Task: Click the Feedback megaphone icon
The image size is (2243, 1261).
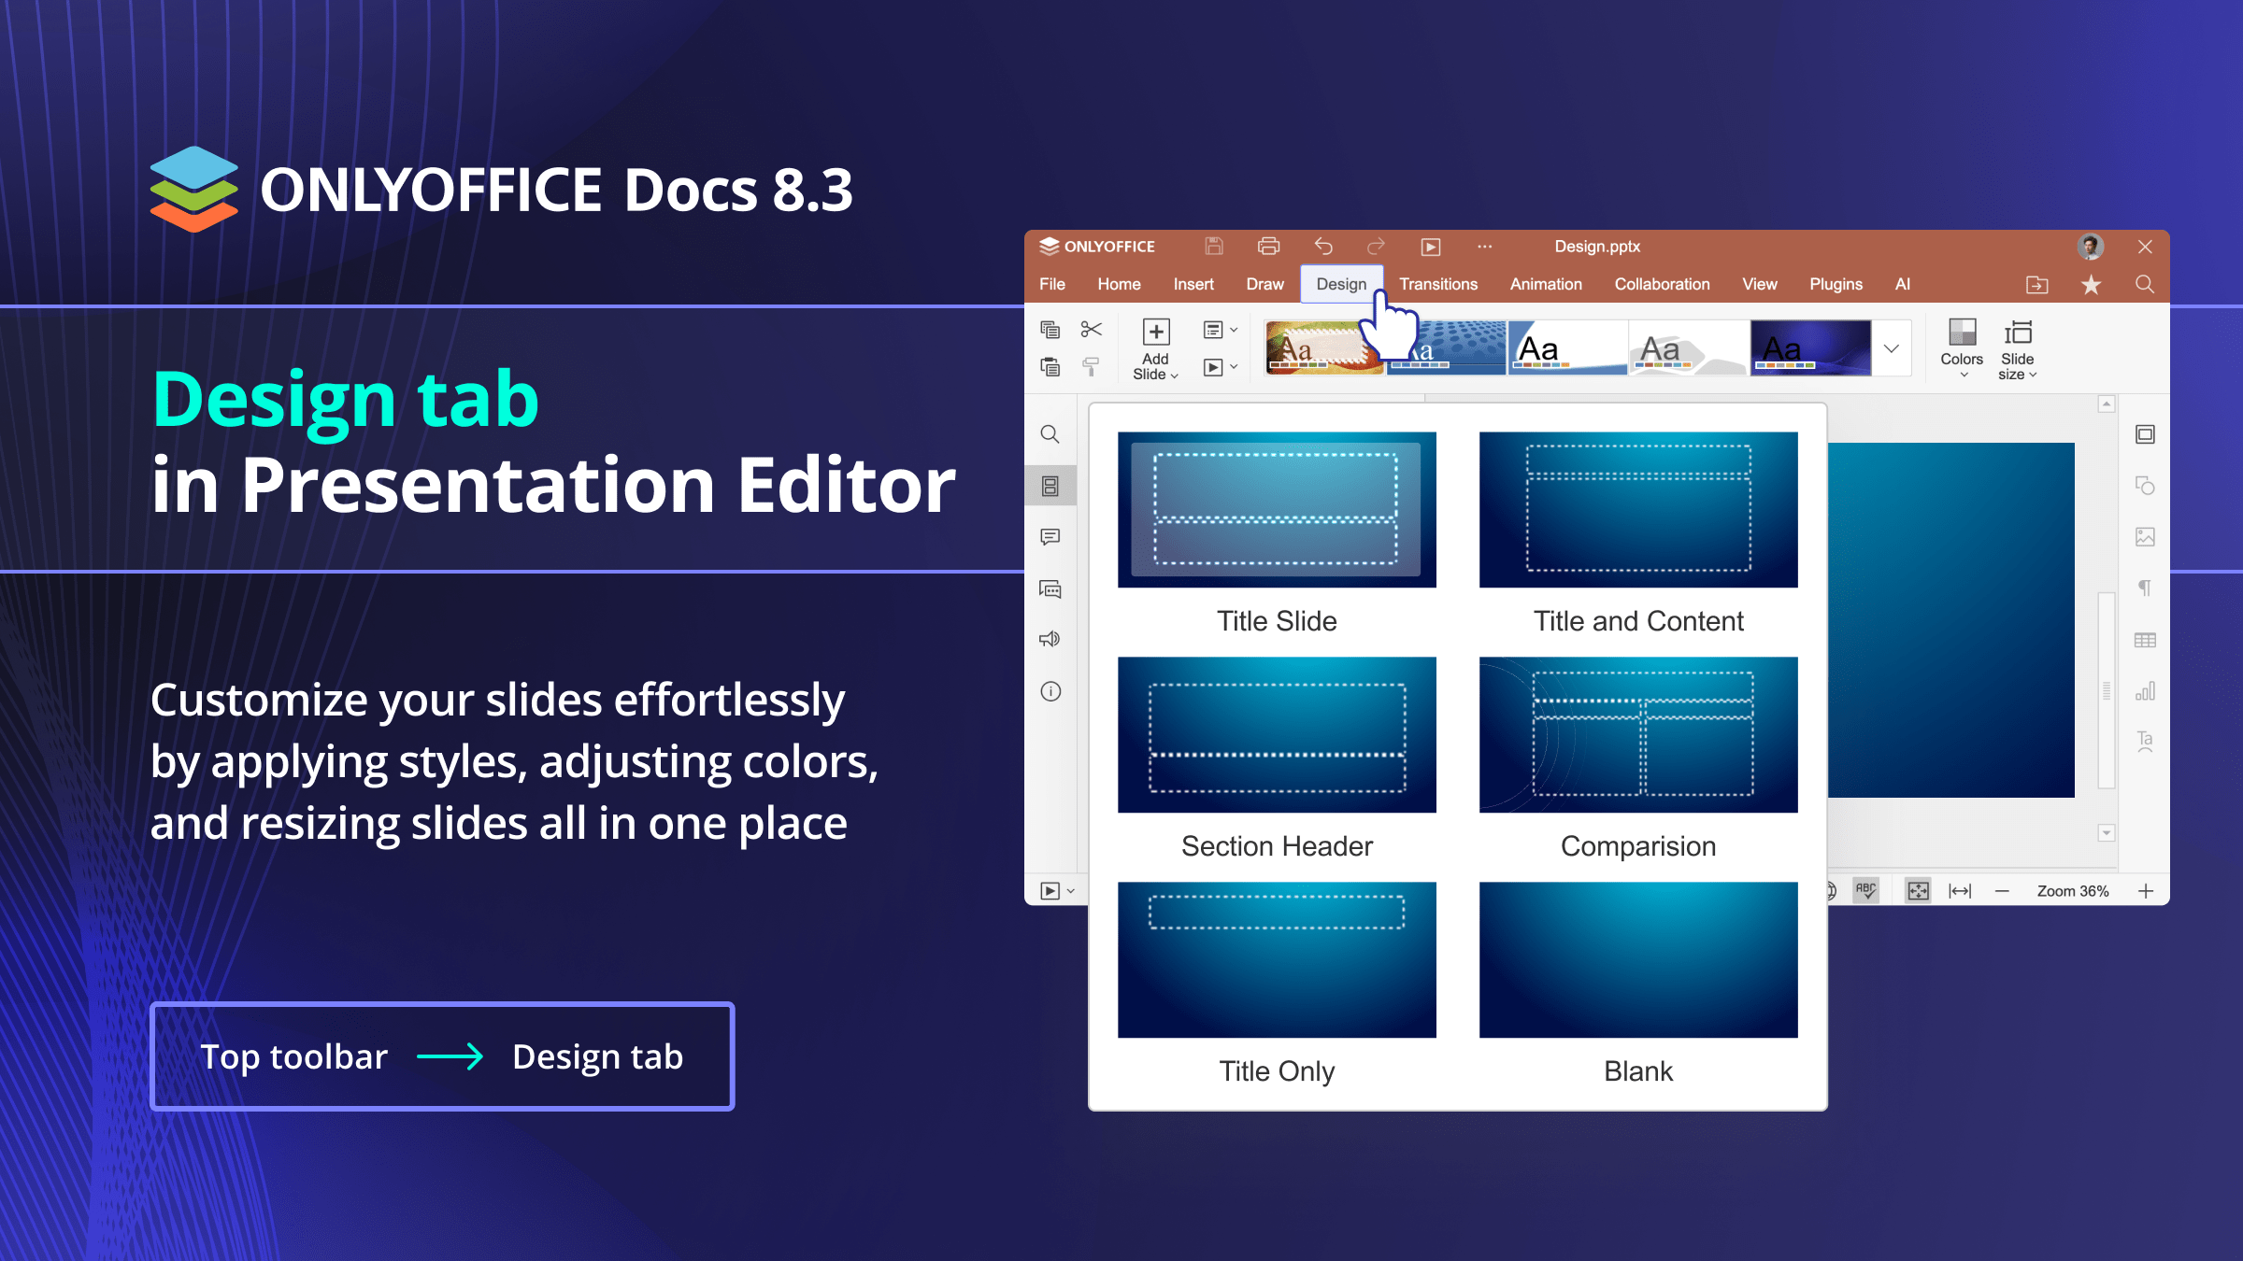Action: [x=1050, y=640]
